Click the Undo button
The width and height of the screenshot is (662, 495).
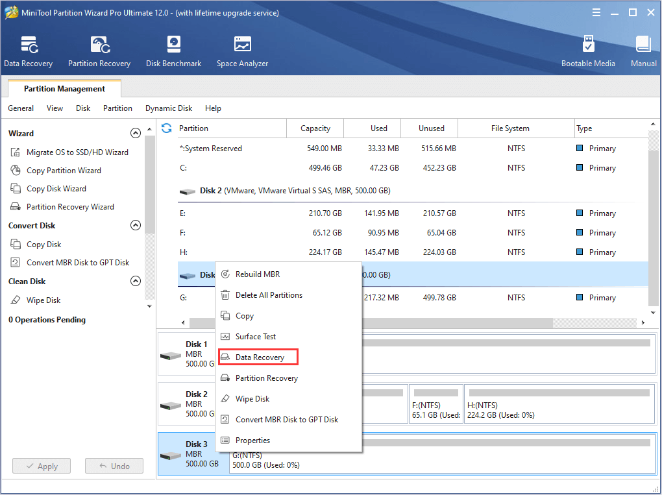114,466
